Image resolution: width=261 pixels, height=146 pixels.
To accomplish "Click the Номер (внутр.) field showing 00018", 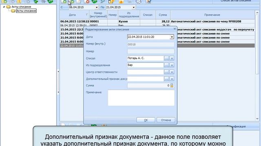I will 150,44.
